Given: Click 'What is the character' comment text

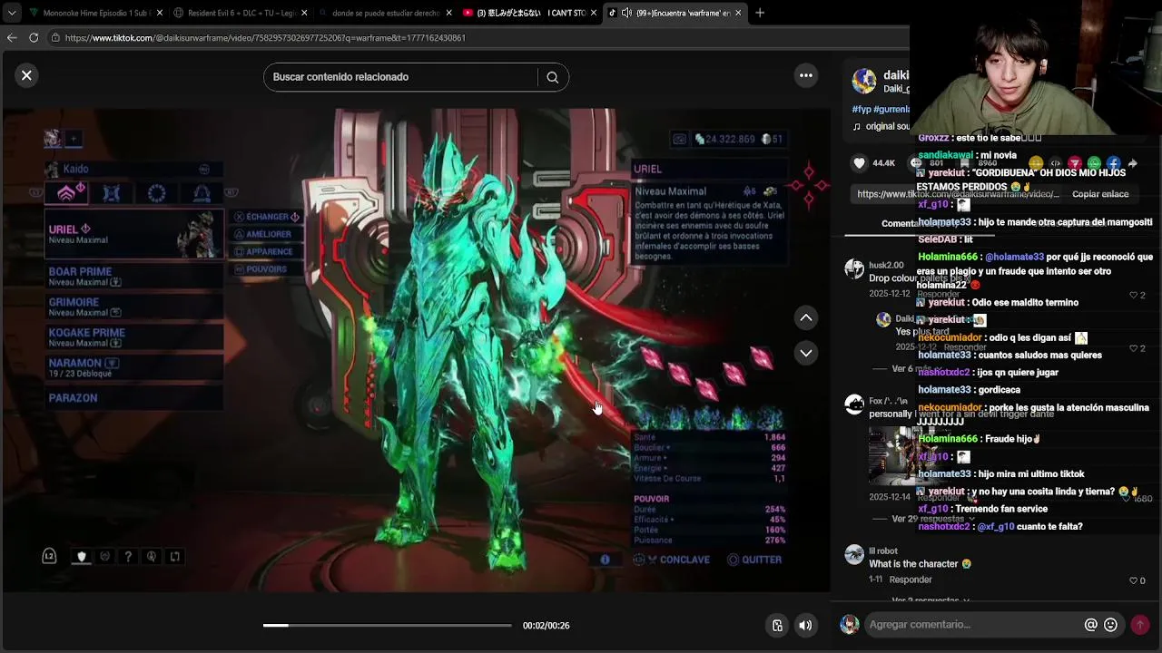Looking at the screenshot, I should point(920,564).
